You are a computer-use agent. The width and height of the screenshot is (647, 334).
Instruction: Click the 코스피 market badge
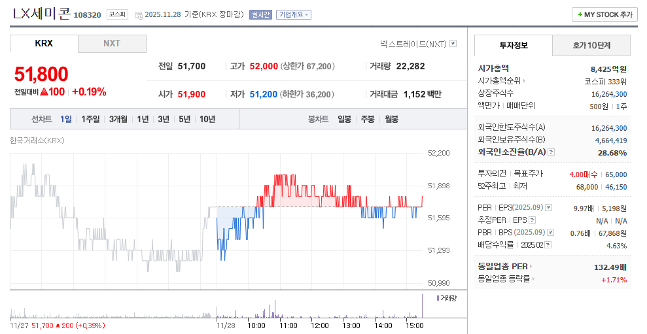tap(117, 14)
